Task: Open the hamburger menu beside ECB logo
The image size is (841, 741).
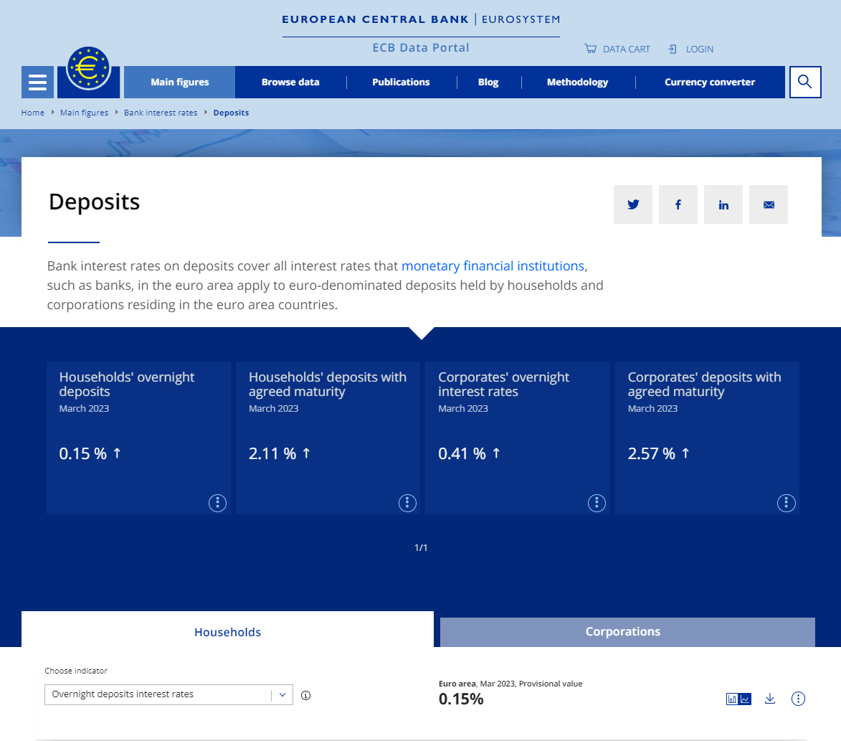Action: tap(37, 82)
